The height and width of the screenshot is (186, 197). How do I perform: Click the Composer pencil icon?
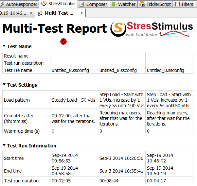point(82,4)
